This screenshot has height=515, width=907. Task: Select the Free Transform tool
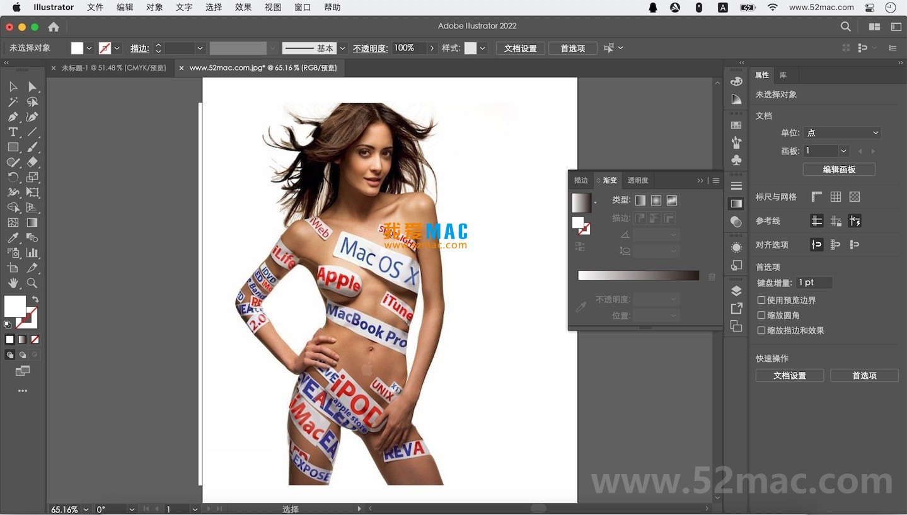click(x=32, y=192)
